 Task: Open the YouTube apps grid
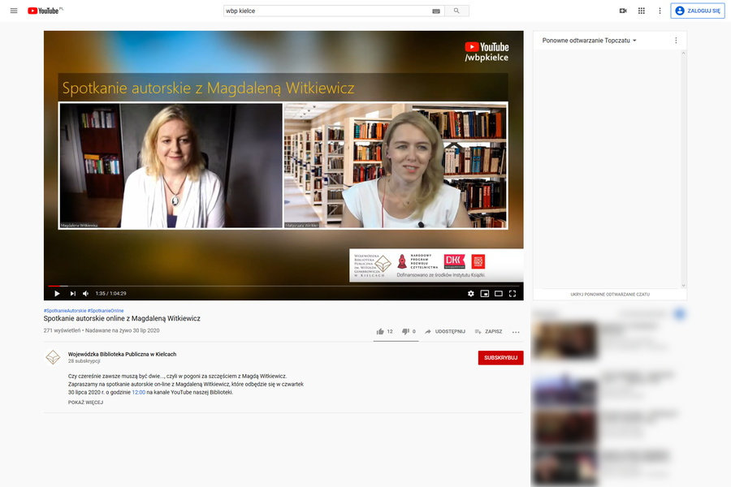(642, 11)
